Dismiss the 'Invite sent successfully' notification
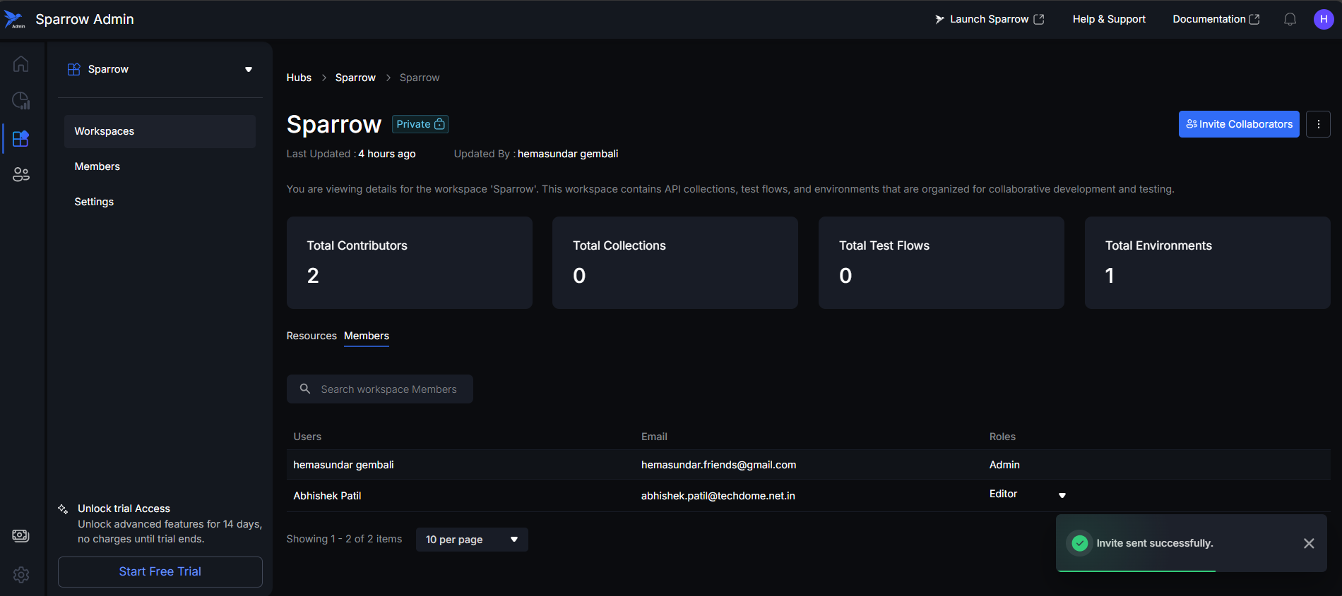The image size is (1342, 596). (x=1309, y=543)
